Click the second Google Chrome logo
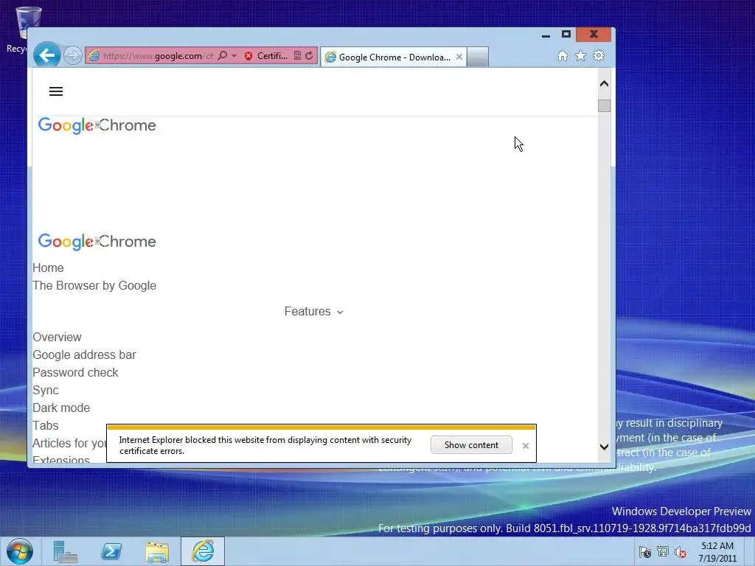755x566 pixels. 97,241
